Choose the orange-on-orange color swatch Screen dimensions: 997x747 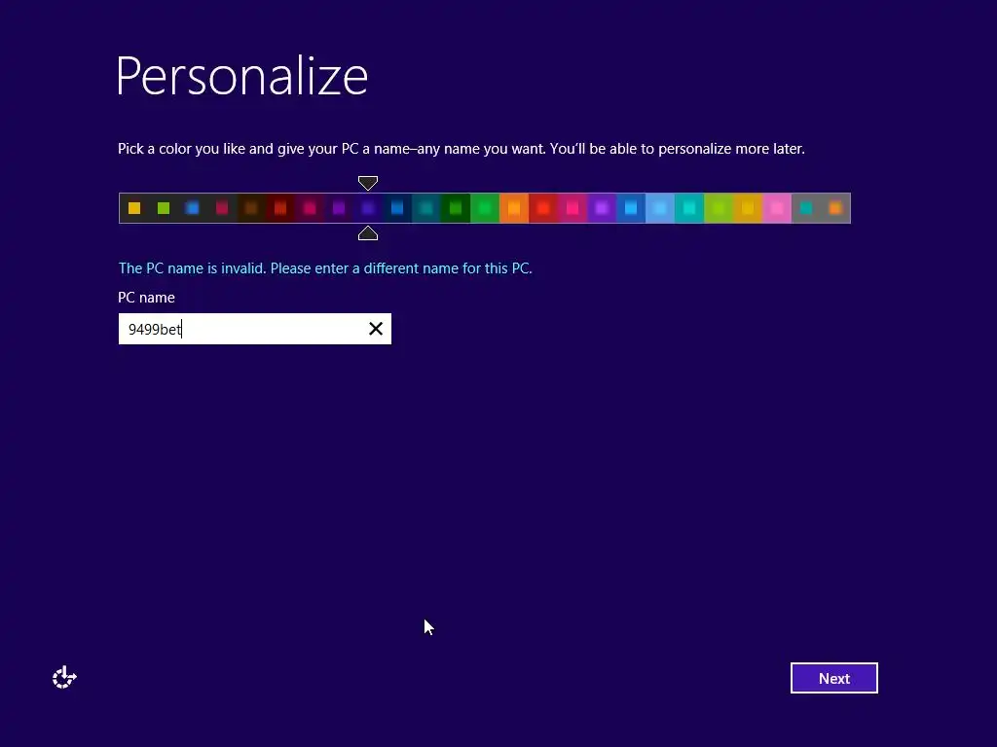pos(514,208)
